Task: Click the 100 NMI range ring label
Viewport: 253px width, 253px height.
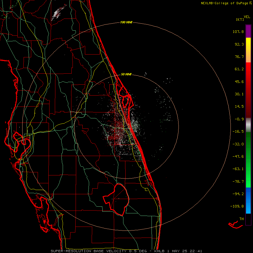Action: [126, 22]
